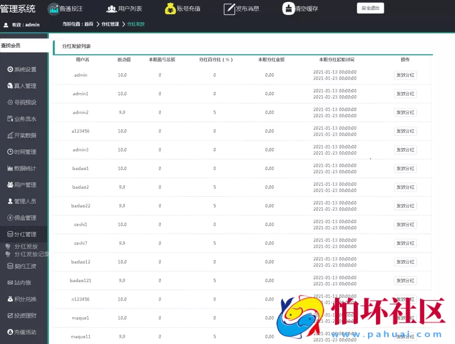The width and height of the screenshot is (455, 344).
Task: Click 发放分红 button for user admin
Action: [405, 75]
